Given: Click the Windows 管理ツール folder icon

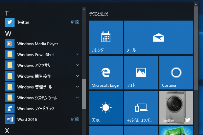Looking at the screenshot, I should point(10,87).
